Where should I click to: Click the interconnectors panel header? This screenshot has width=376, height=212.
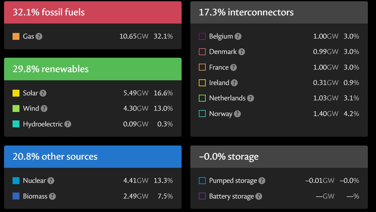(279, 13)
